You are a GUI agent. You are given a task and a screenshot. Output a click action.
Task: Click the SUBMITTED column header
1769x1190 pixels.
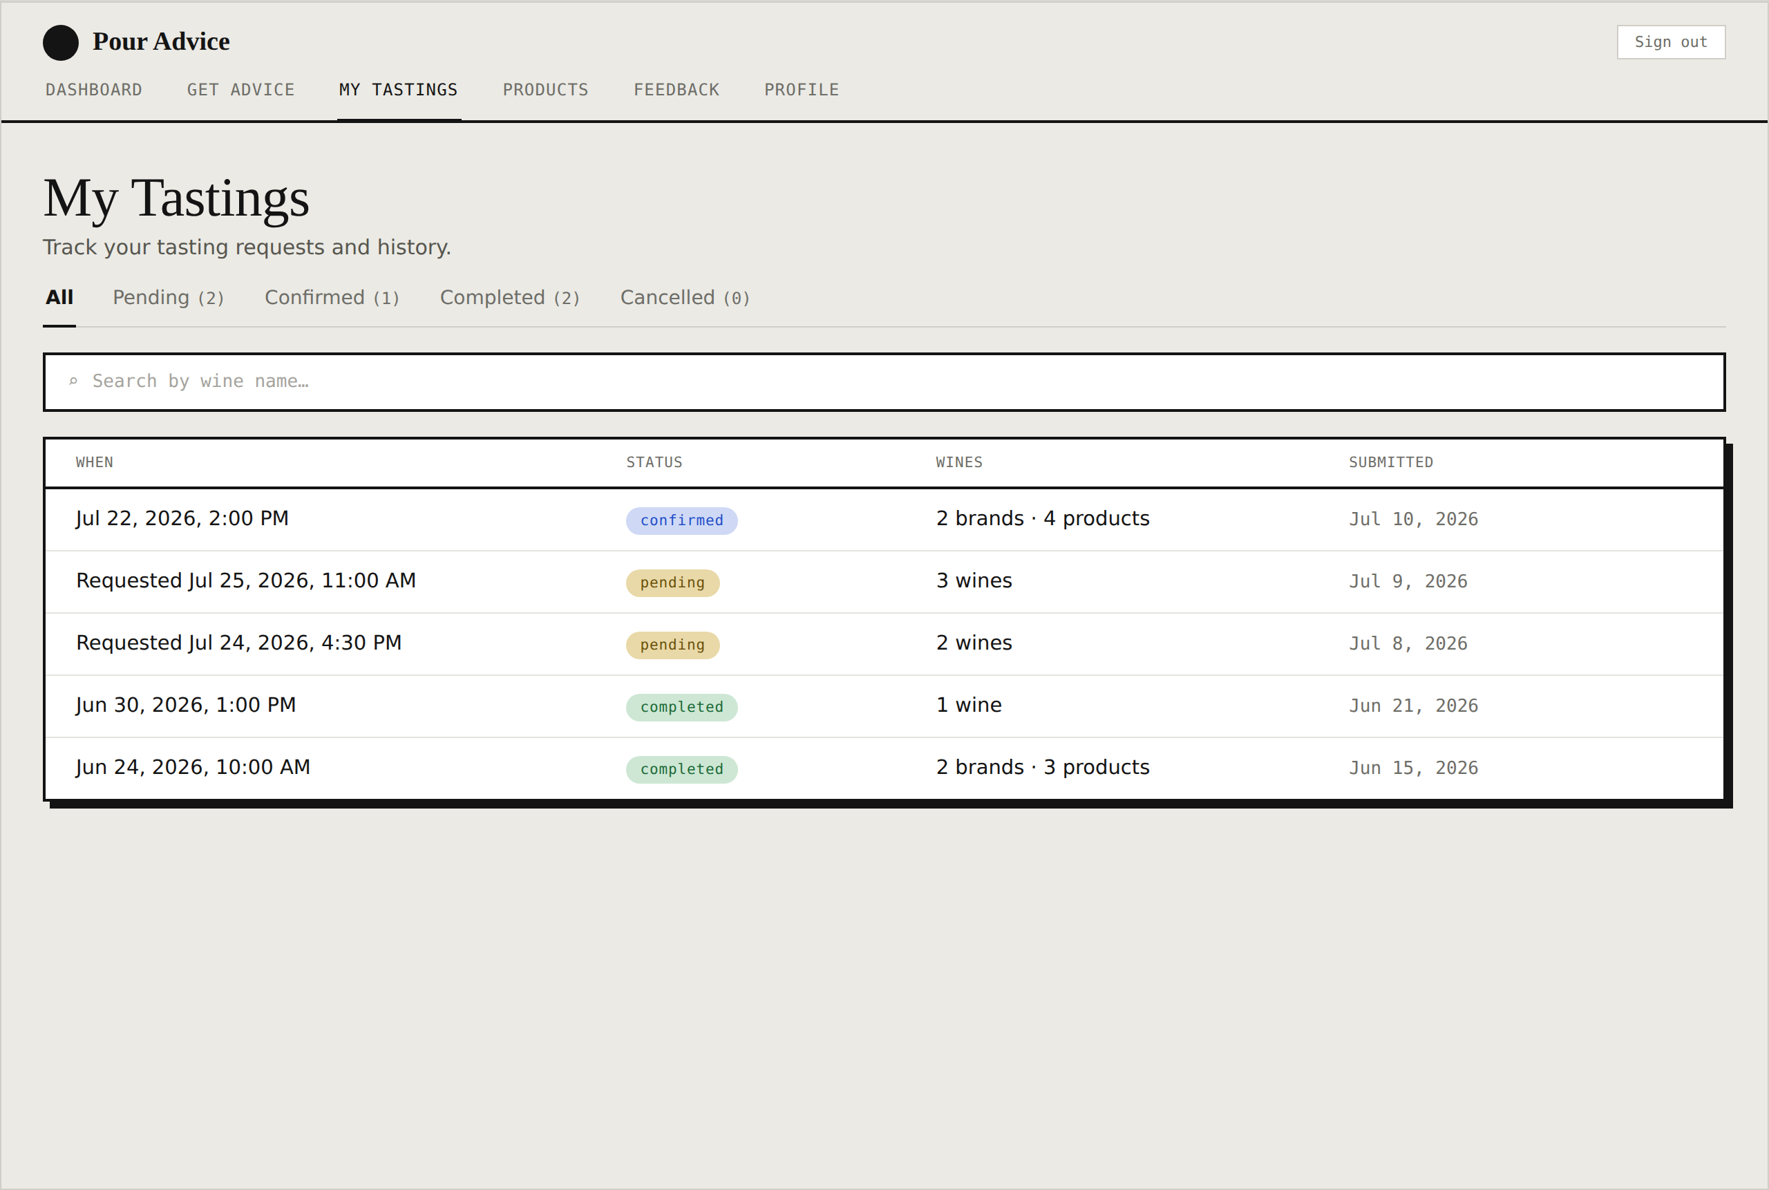point(1391,462)
